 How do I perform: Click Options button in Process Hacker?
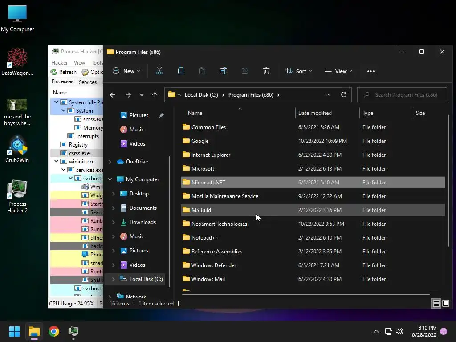pyautogui.click(x=93, y=72)
